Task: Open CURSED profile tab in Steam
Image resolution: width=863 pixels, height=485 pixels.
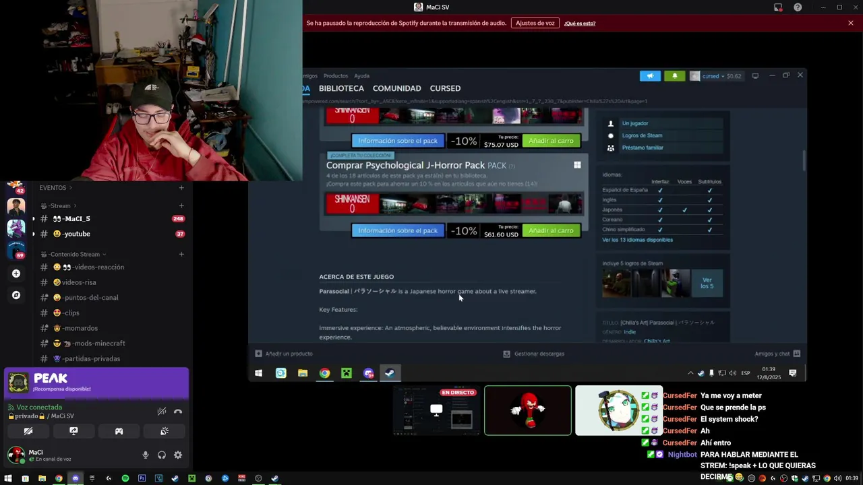Action: (x=445, y=88)
